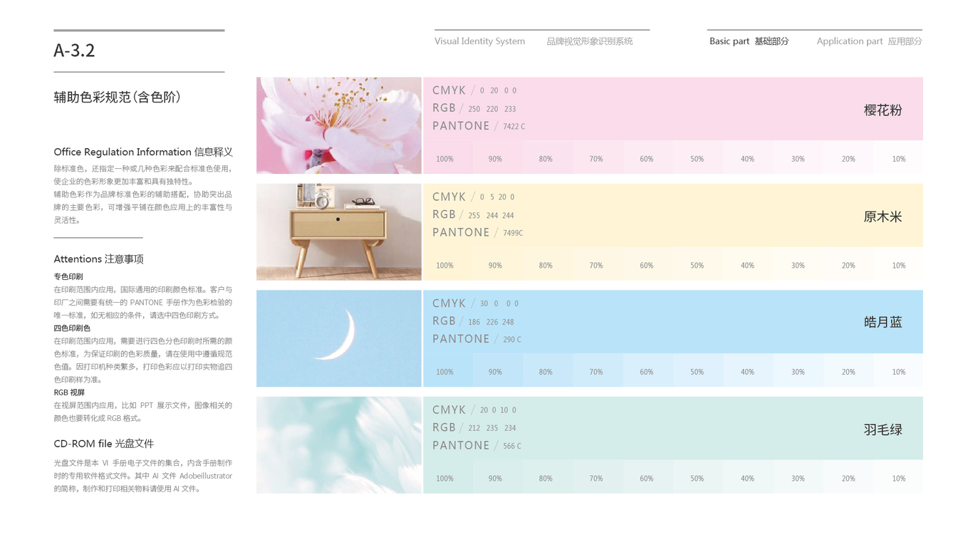Click Office Regulation Information 信息释义 heading
The width and height of the screenshot is (973, 547).
point(143,152)
